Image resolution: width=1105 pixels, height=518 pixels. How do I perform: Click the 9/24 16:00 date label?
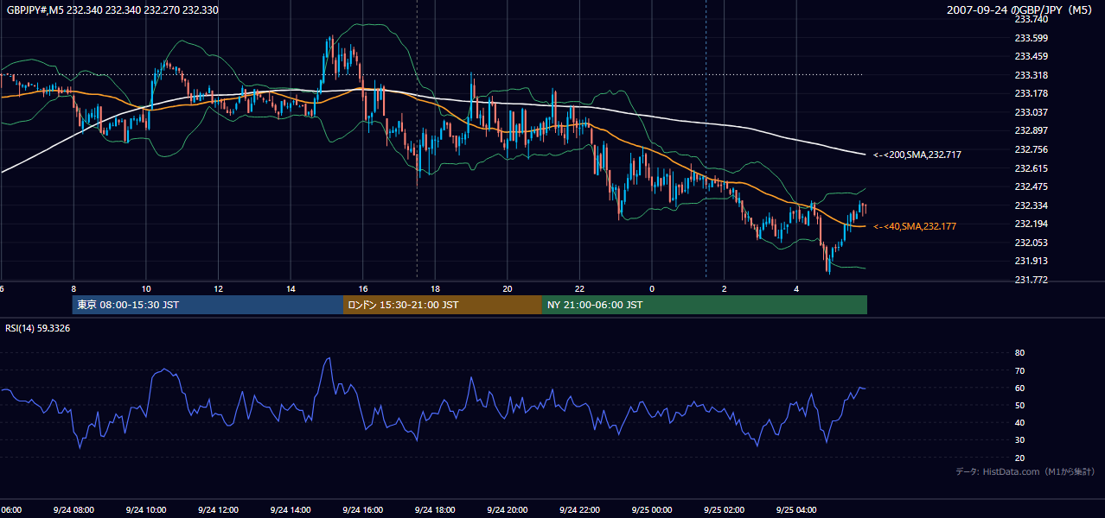click(362, 510)
